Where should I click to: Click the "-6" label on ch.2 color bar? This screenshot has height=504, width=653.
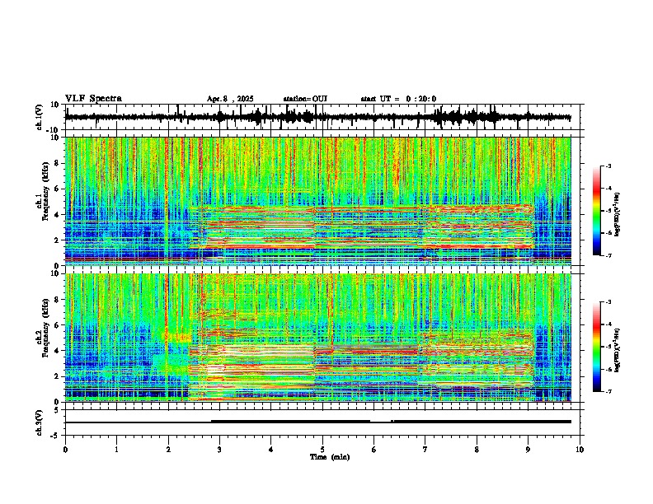coord(608,369)
